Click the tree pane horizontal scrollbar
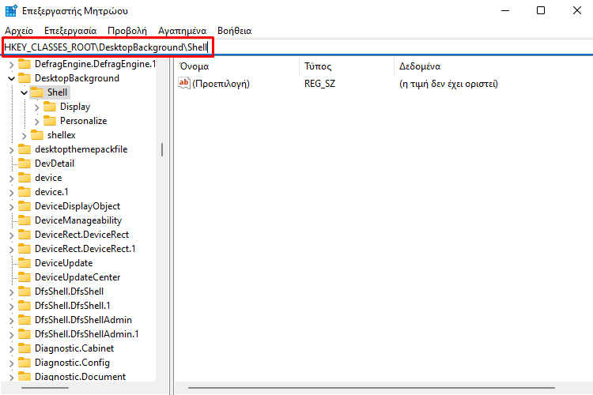This screenshot has height=395, width=593. pos(45,388)
